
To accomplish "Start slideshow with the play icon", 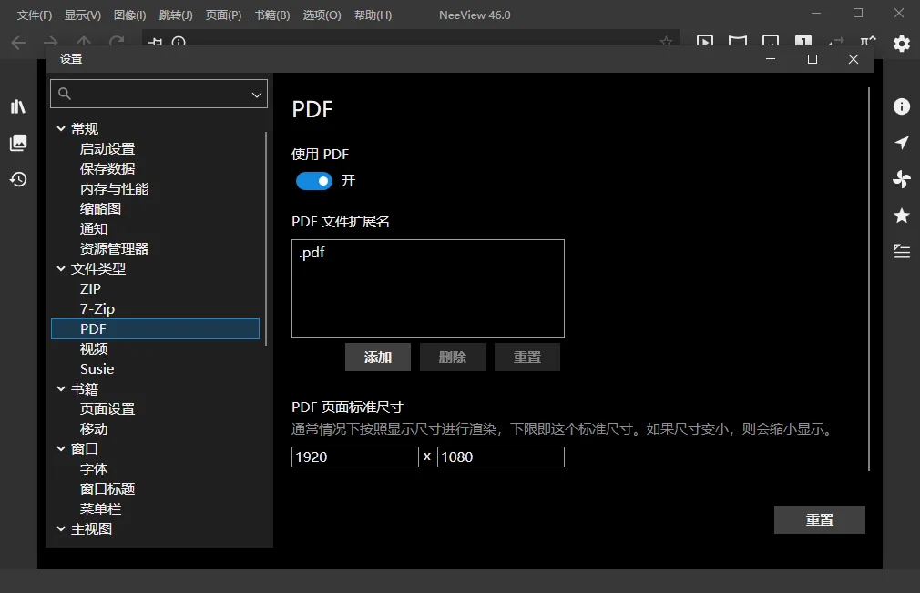I will click(x=705, y=41).
